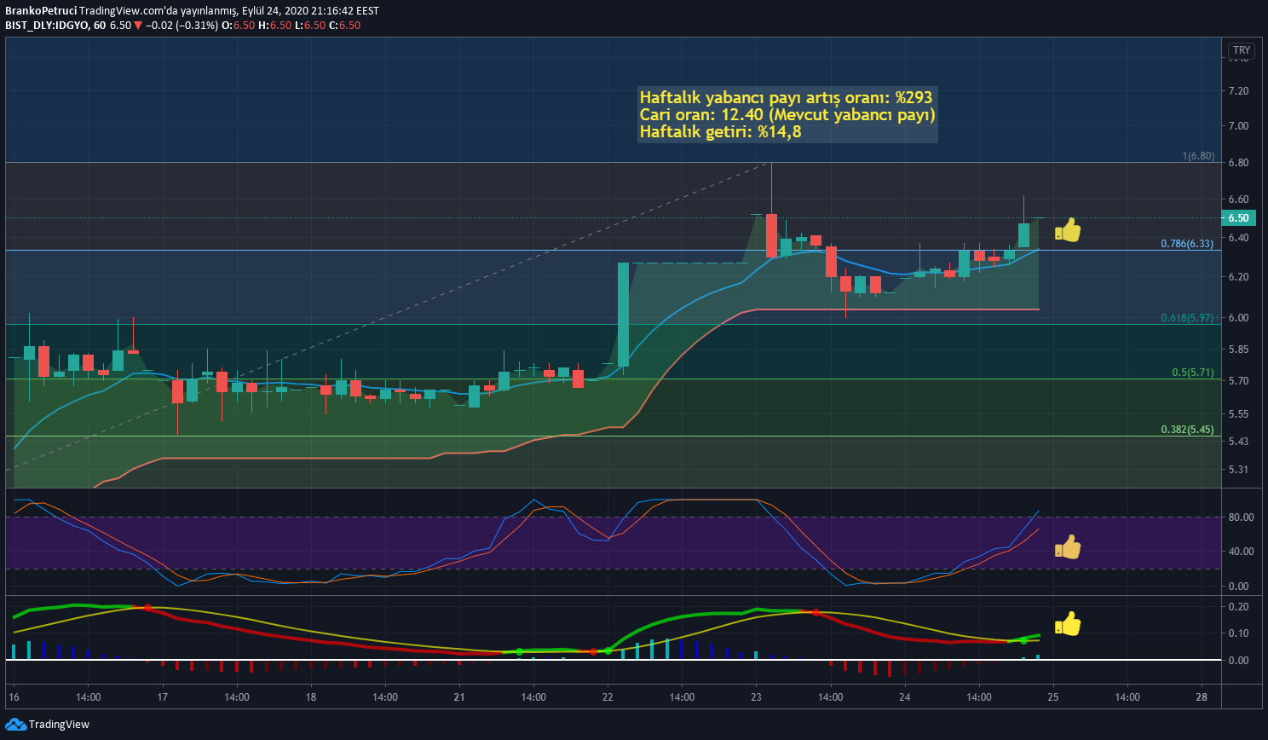Click the green dot on the MACD line near 14:00 on the 21st
Viewport: 1268px width, 740px height.
coord(519,652)
